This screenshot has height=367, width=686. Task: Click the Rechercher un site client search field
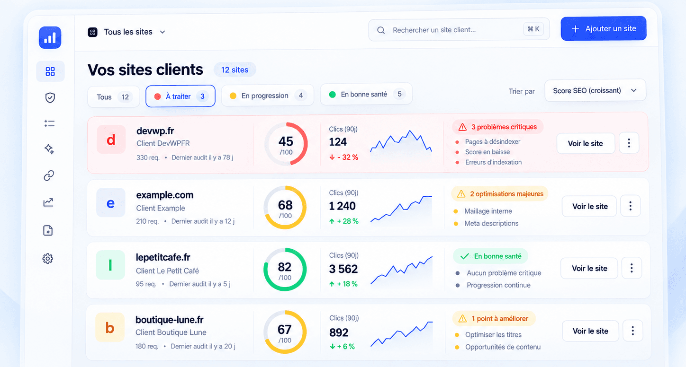coord(459,29)
